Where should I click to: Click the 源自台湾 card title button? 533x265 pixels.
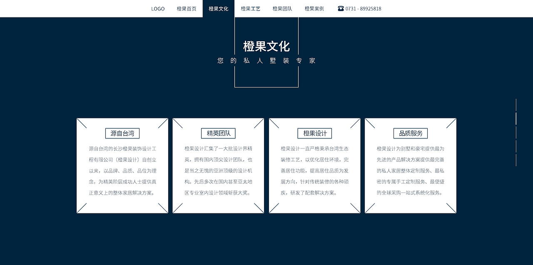(122, 133)
